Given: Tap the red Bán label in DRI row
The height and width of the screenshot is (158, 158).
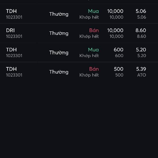Looking at the screenshot, I should (94, 30).
